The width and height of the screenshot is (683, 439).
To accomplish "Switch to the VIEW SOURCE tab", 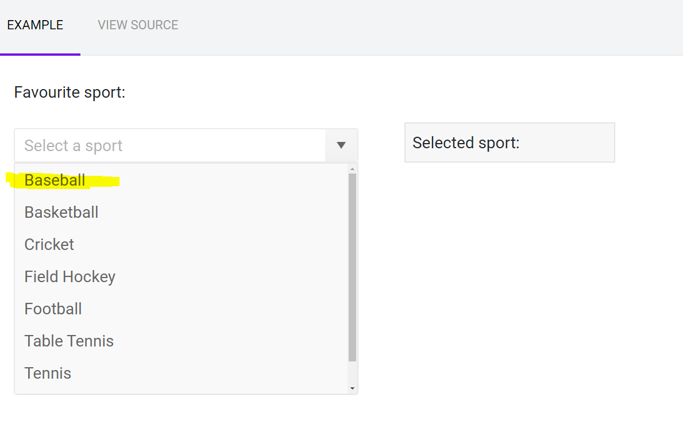I will point(138,25).
